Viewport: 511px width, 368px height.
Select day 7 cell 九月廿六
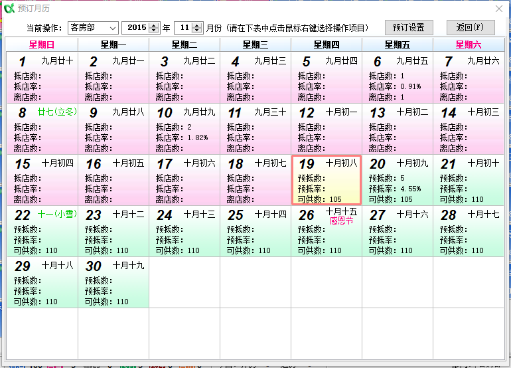click(x=469, y=78)
